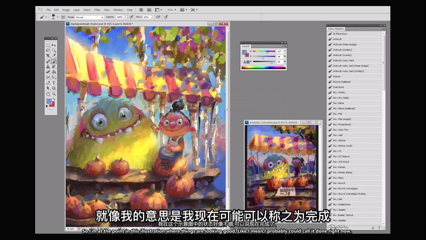Switch to the COLOR panel tab

pyautogui.click(x=246, y=46)
